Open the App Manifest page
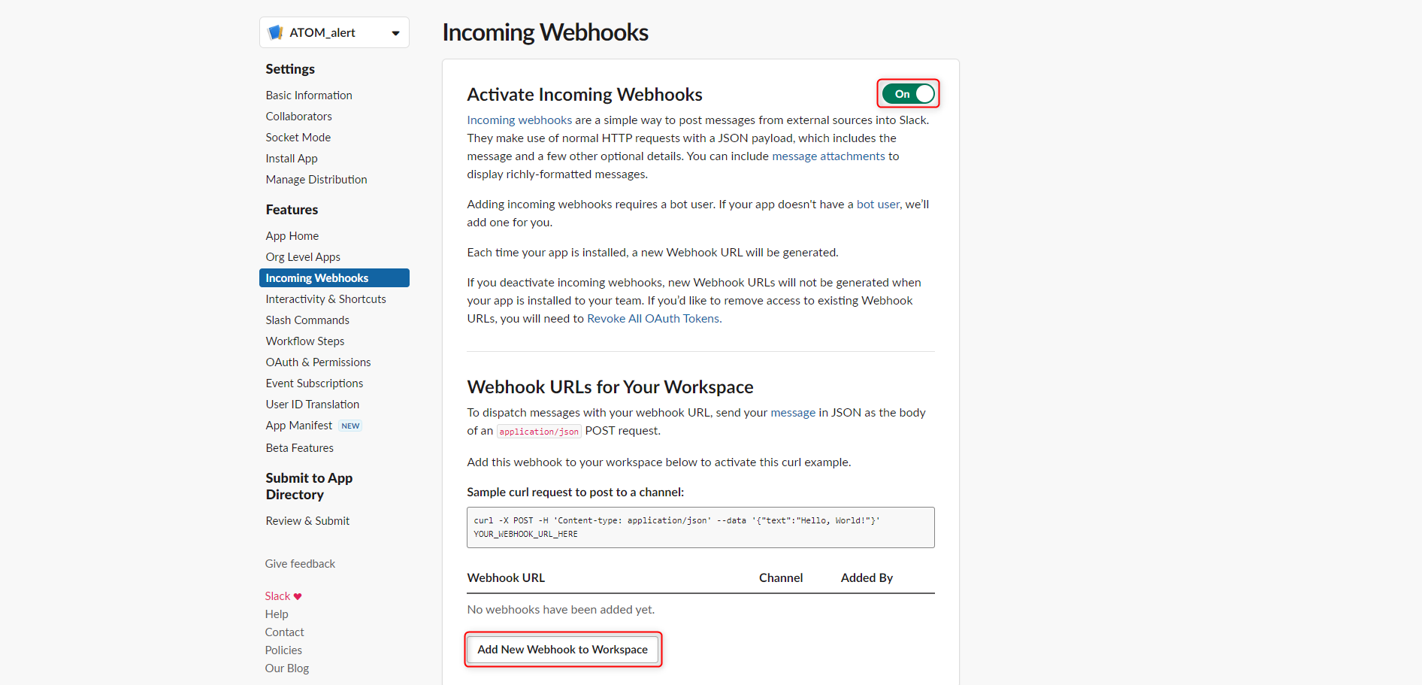 click(298, 426)
